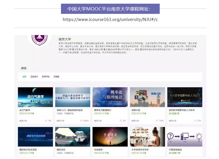Click the 2020-02-05 开课 date text
The image size is (219, 159).
101,153
